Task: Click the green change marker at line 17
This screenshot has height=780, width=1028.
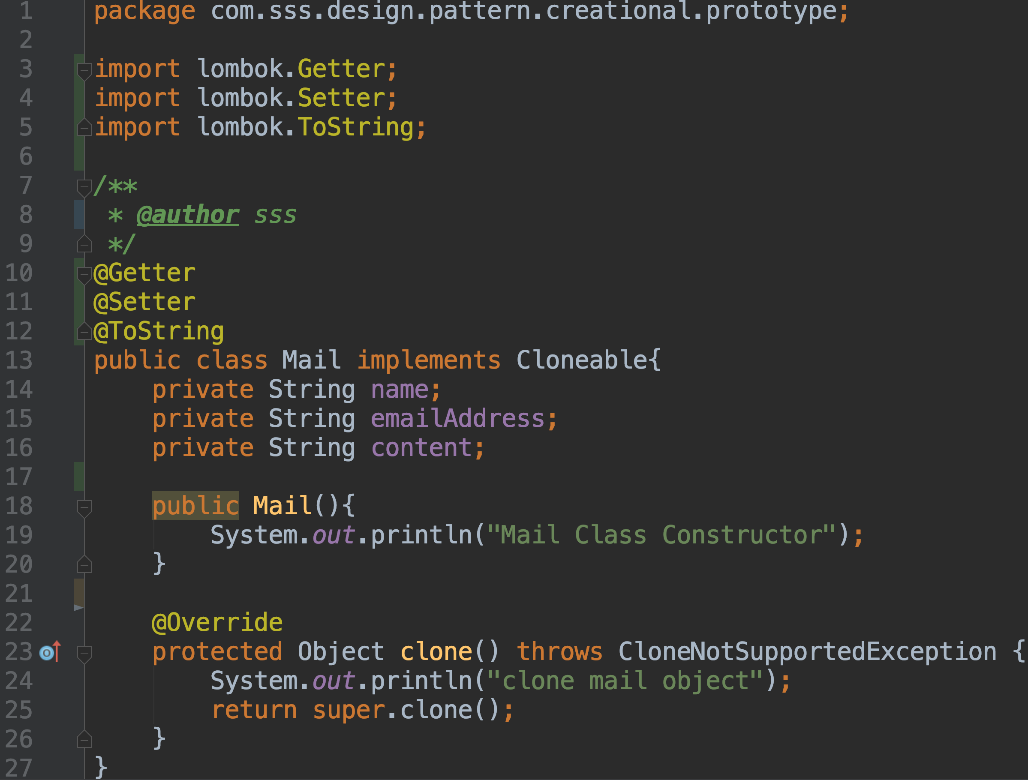Action: pyautogui.click(x=79, y=477)
